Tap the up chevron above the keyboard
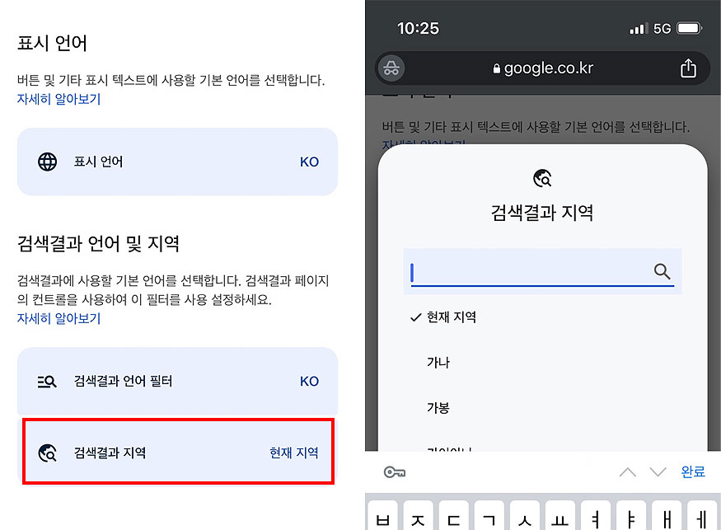This screenshot has height=530, width=721. pyautogui.click(x=628, y=472)
